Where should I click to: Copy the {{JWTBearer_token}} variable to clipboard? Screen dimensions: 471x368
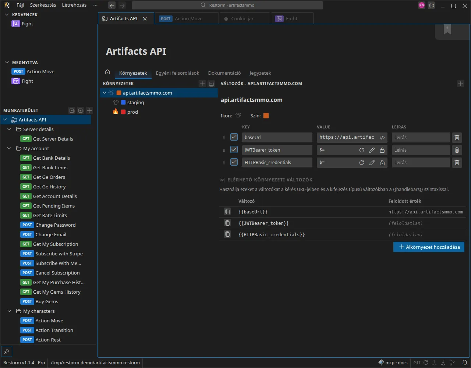228,223
